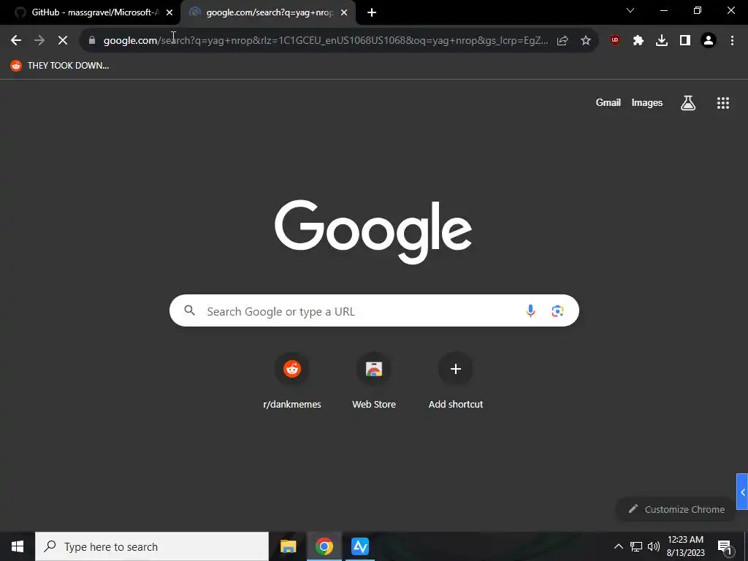Show Chrome downloads icon
This screenshot has height=561, width=748.
(x=662, y=41)
